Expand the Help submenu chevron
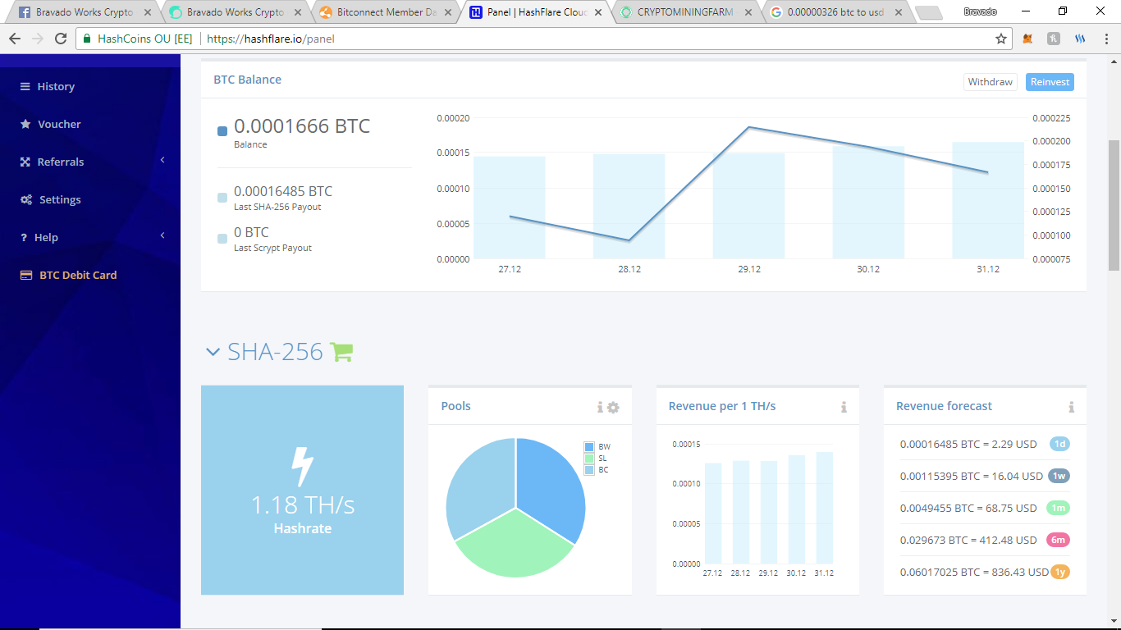Image resolution: width=1121 pixels, height=630 pixels. click(162, 236)
